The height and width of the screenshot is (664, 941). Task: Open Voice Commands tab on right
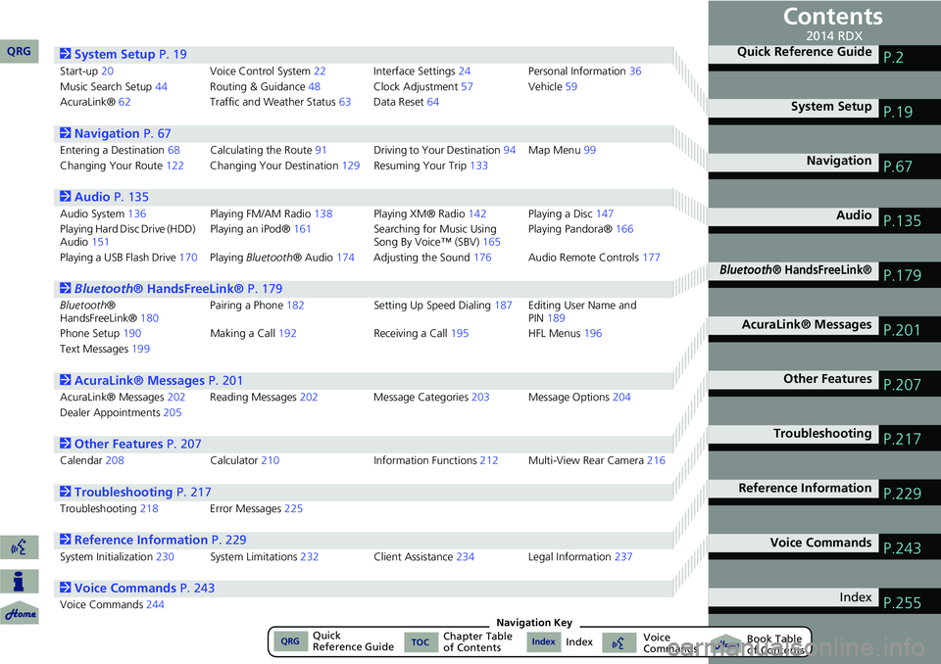(824, 547)
